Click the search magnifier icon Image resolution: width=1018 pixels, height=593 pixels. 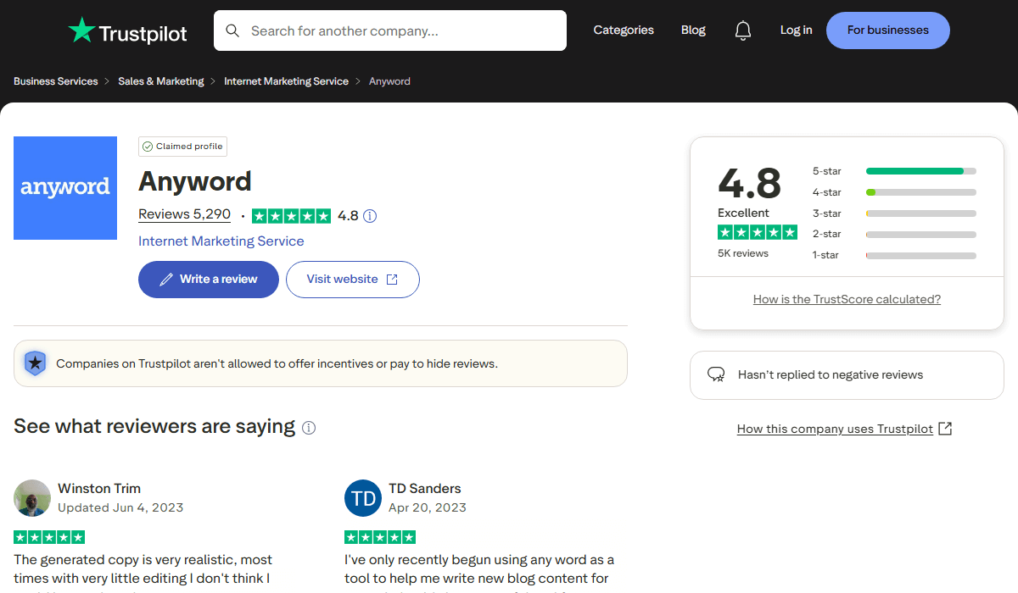coord(232,30)
